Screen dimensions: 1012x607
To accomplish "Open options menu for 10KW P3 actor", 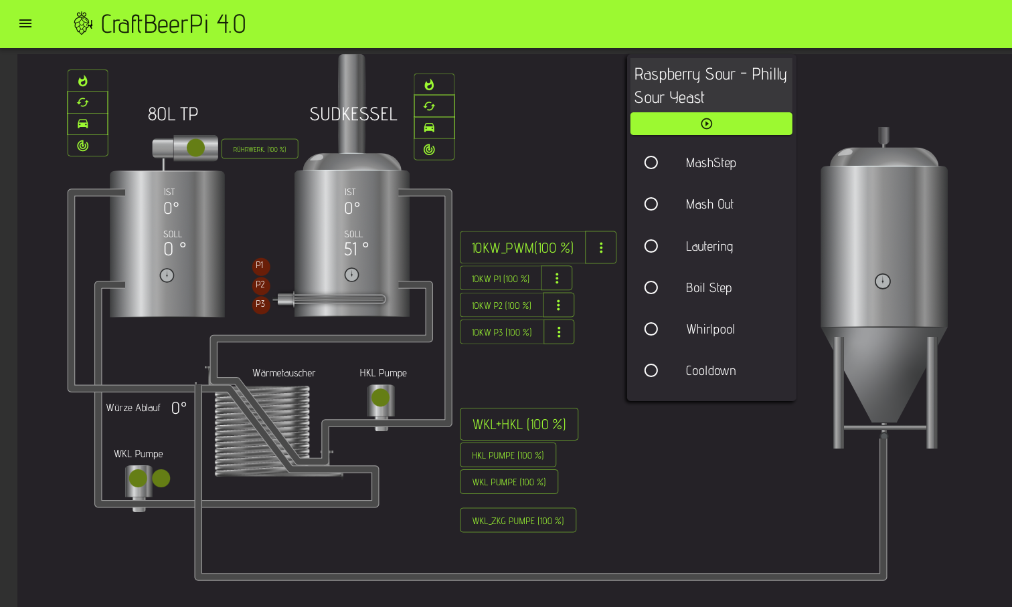I will 559,332.
